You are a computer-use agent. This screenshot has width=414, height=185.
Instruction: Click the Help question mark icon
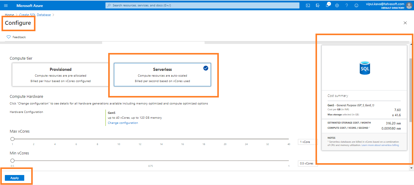coord(346,5)
